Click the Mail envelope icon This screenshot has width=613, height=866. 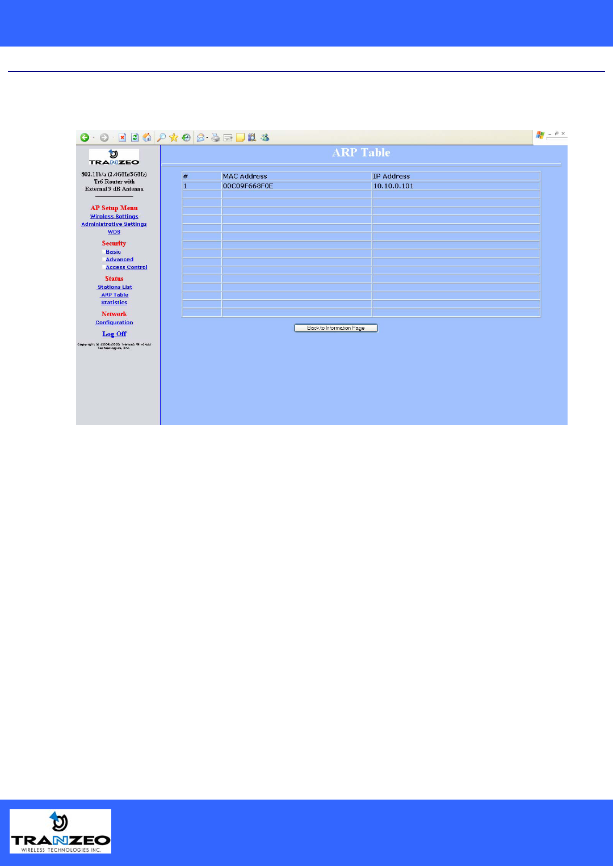pos(200,137)
